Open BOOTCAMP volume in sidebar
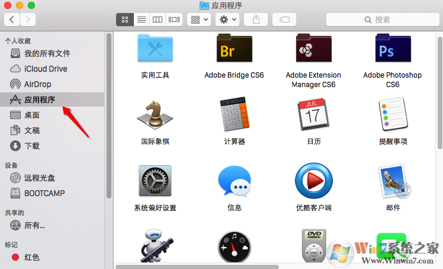Viewport: 443px width, 269px height. click(x=52, y=193)
